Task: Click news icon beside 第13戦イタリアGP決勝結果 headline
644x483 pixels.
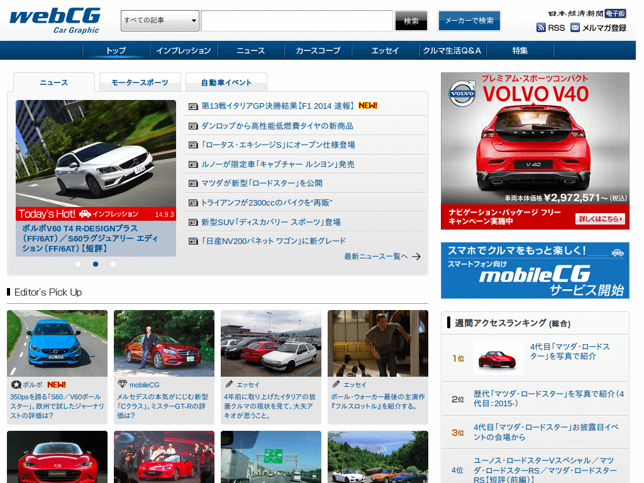Action: [193, 106]
